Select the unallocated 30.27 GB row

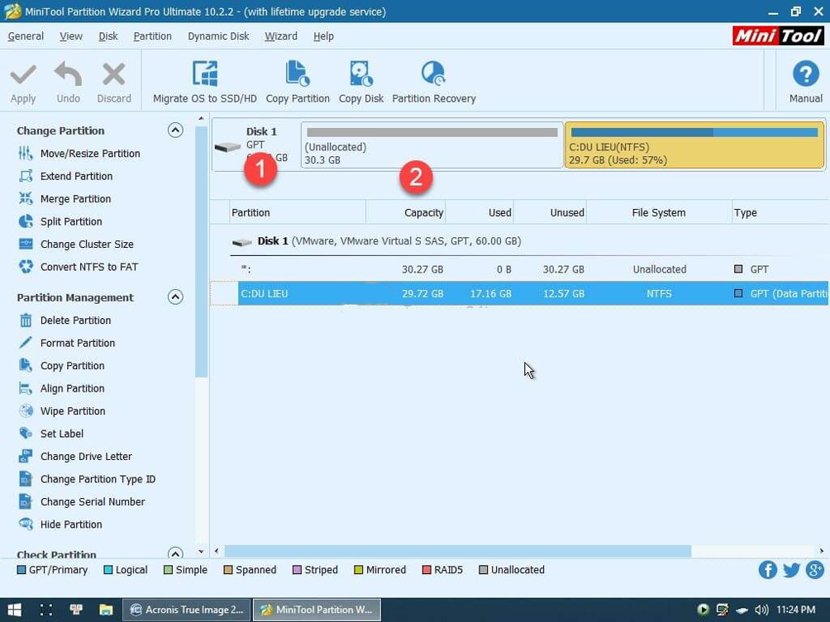click(519, 269)
